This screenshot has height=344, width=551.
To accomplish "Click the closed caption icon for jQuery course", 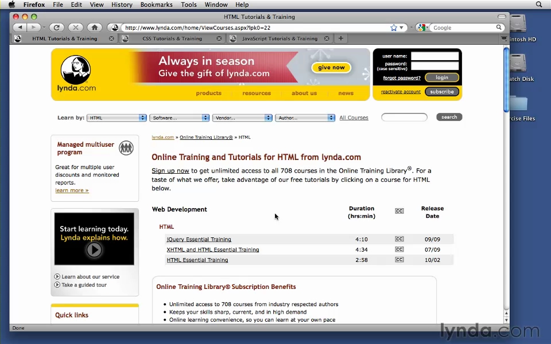I will tap(399, 239).
